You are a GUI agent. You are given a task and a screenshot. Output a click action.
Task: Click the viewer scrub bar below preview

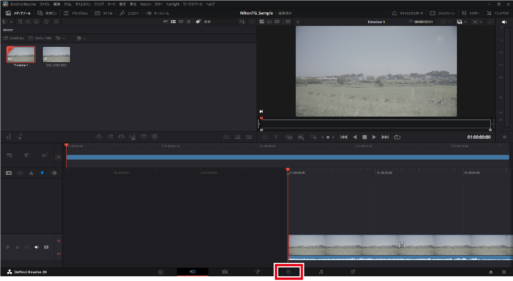[x=375, y=124]
